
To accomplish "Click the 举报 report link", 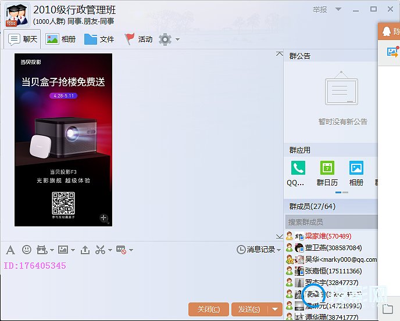I will pyautogui.click(x=320, y=10).
